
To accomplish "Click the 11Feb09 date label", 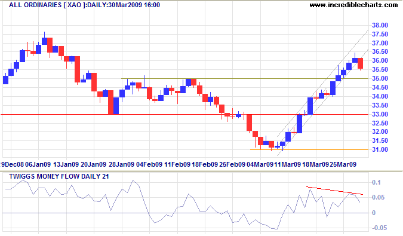I will click(177, 164).
